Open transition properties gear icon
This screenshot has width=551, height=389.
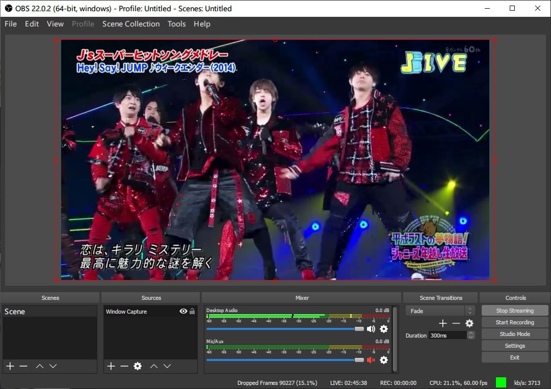point(469,323)
